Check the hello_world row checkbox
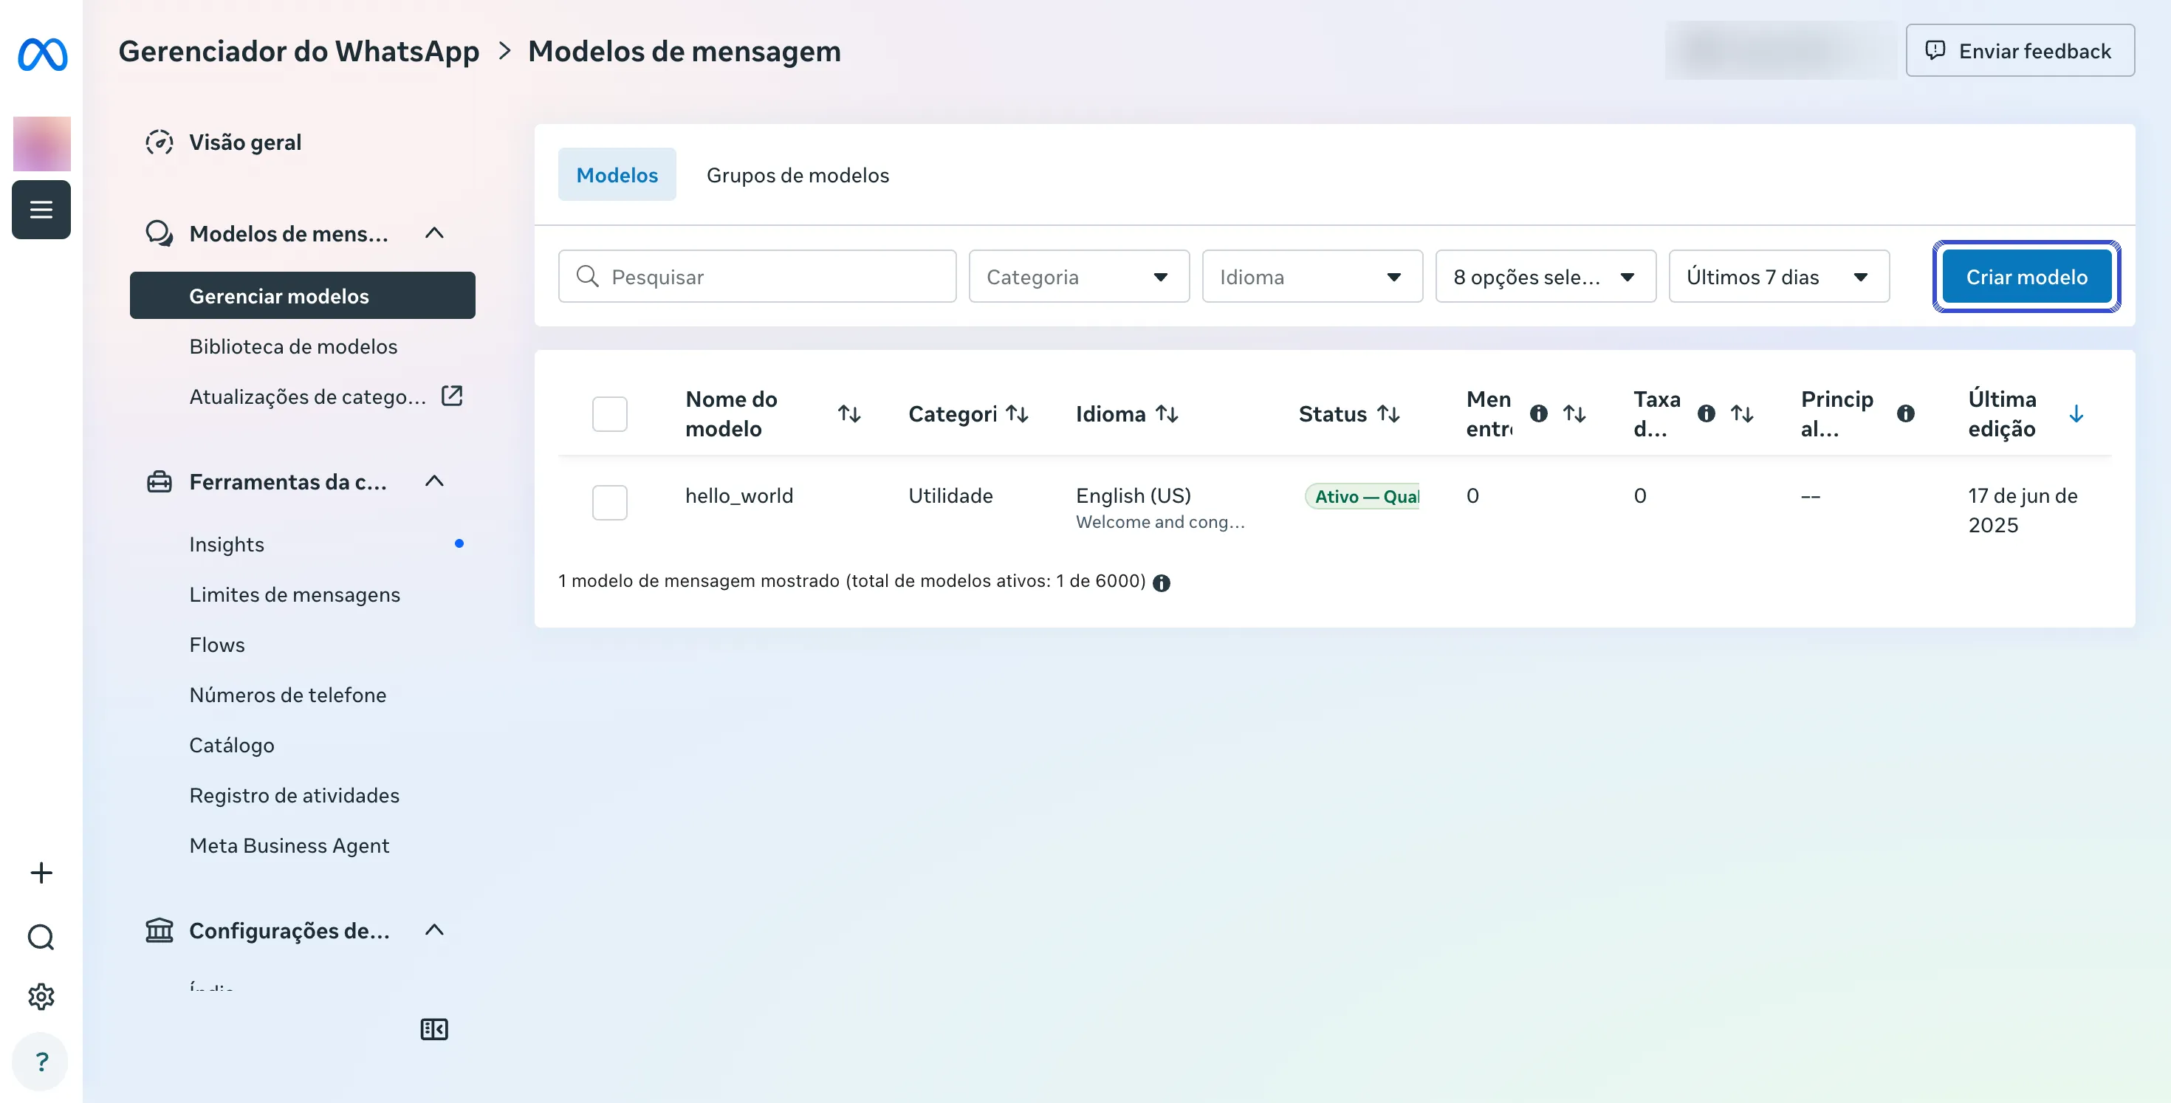This screenshot has height=1103, width=2171. pos(609,502)
